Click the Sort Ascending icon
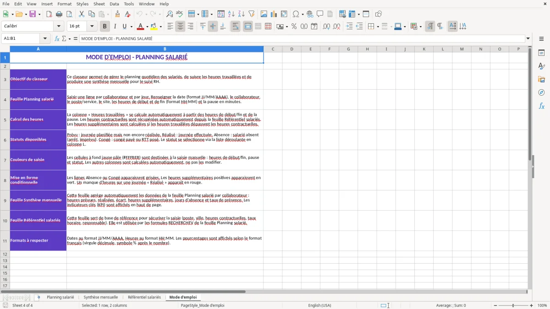This screenshot has width=550, height=309. click(231, 14)
